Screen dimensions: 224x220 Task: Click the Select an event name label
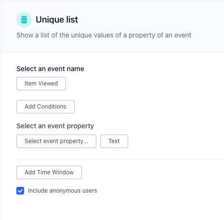tap(50, 69)
